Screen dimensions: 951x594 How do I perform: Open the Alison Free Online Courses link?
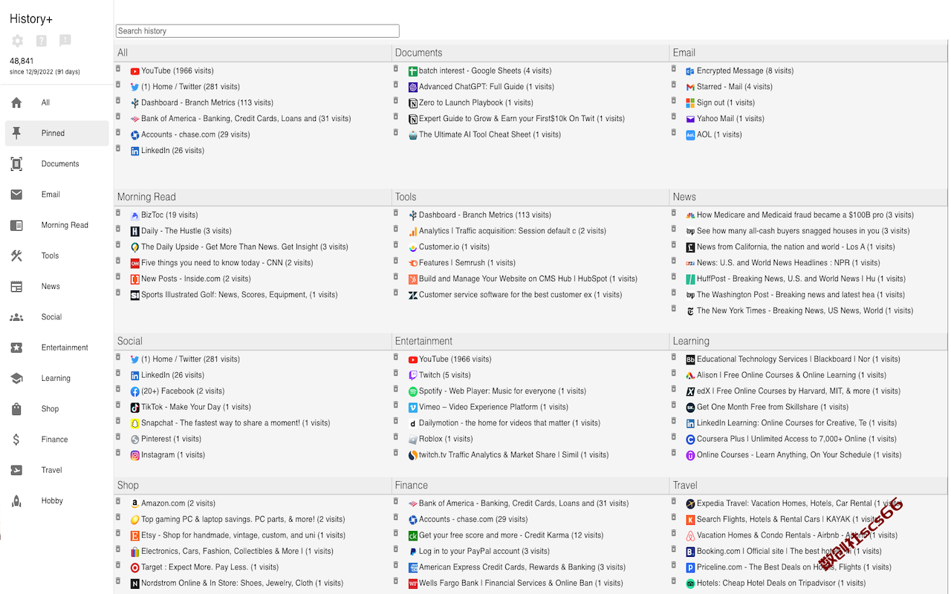[791, 375]
